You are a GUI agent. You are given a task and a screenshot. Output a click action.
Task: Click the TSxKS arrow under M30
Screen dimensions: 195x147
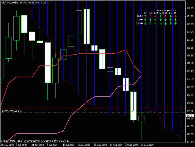click(161, 16)
